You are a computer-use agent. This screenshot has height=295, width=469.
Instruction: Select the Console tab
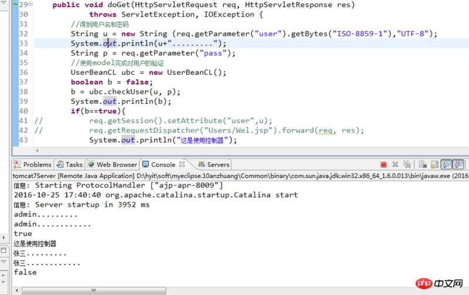click(163, 164)
